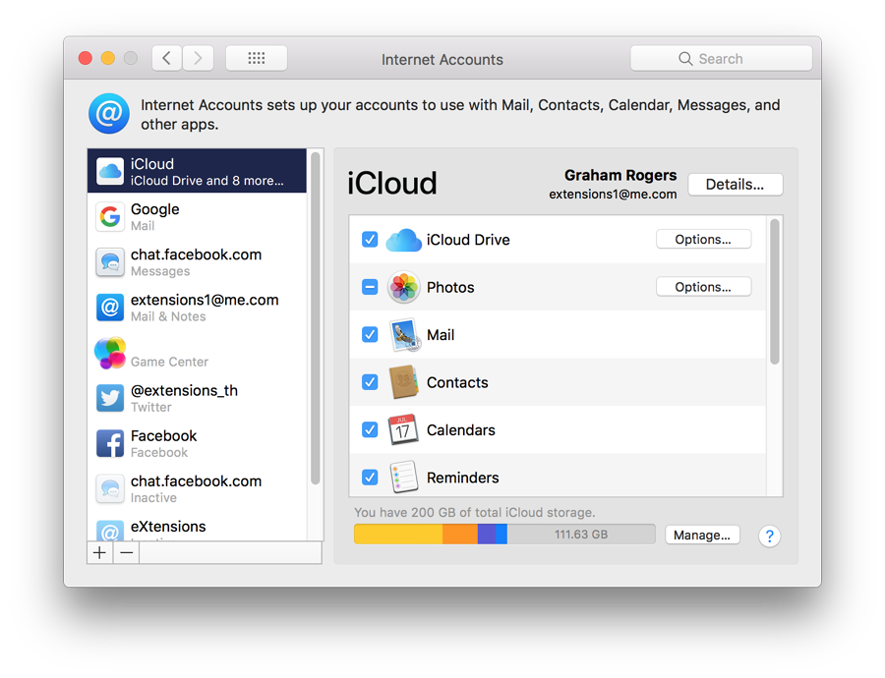Select the Google Mail account
The height and width of the screenshot is (678, 885).
(197, 216)
